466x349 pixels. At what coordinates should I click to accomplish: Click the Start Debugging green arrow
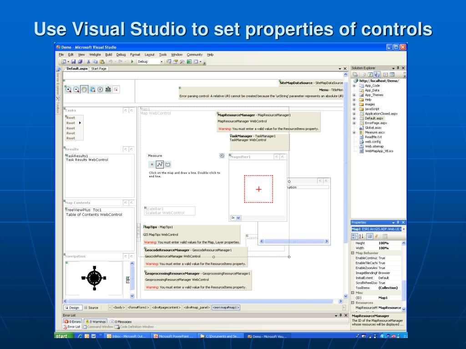coord(132,61)
